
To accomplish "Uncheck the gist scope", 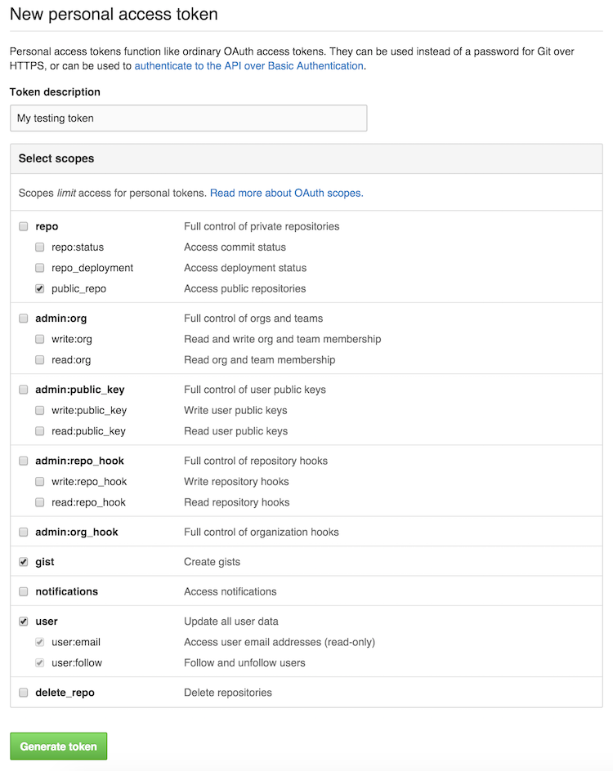I will 24,562.
